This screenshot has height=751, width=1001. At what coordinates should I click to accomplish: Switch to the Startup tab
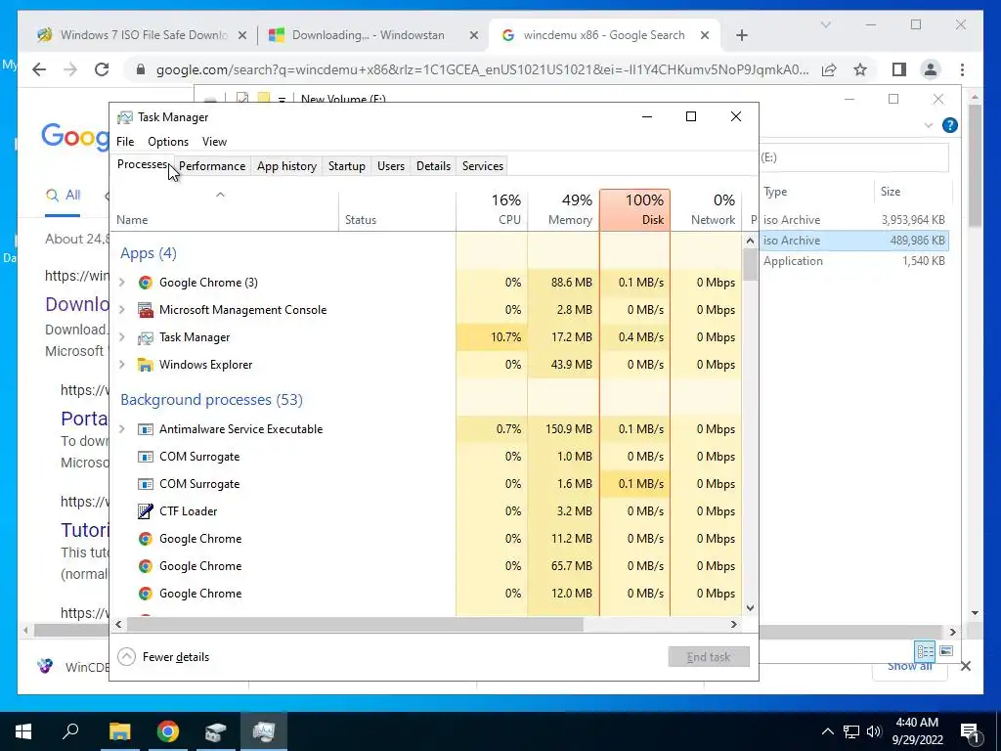pyautogui.click(x=347, y=166)
